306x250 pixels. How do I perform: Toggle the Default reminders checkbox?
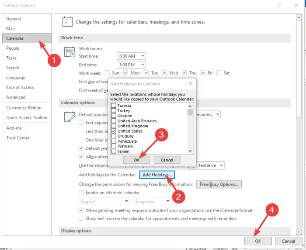[81, 148]
